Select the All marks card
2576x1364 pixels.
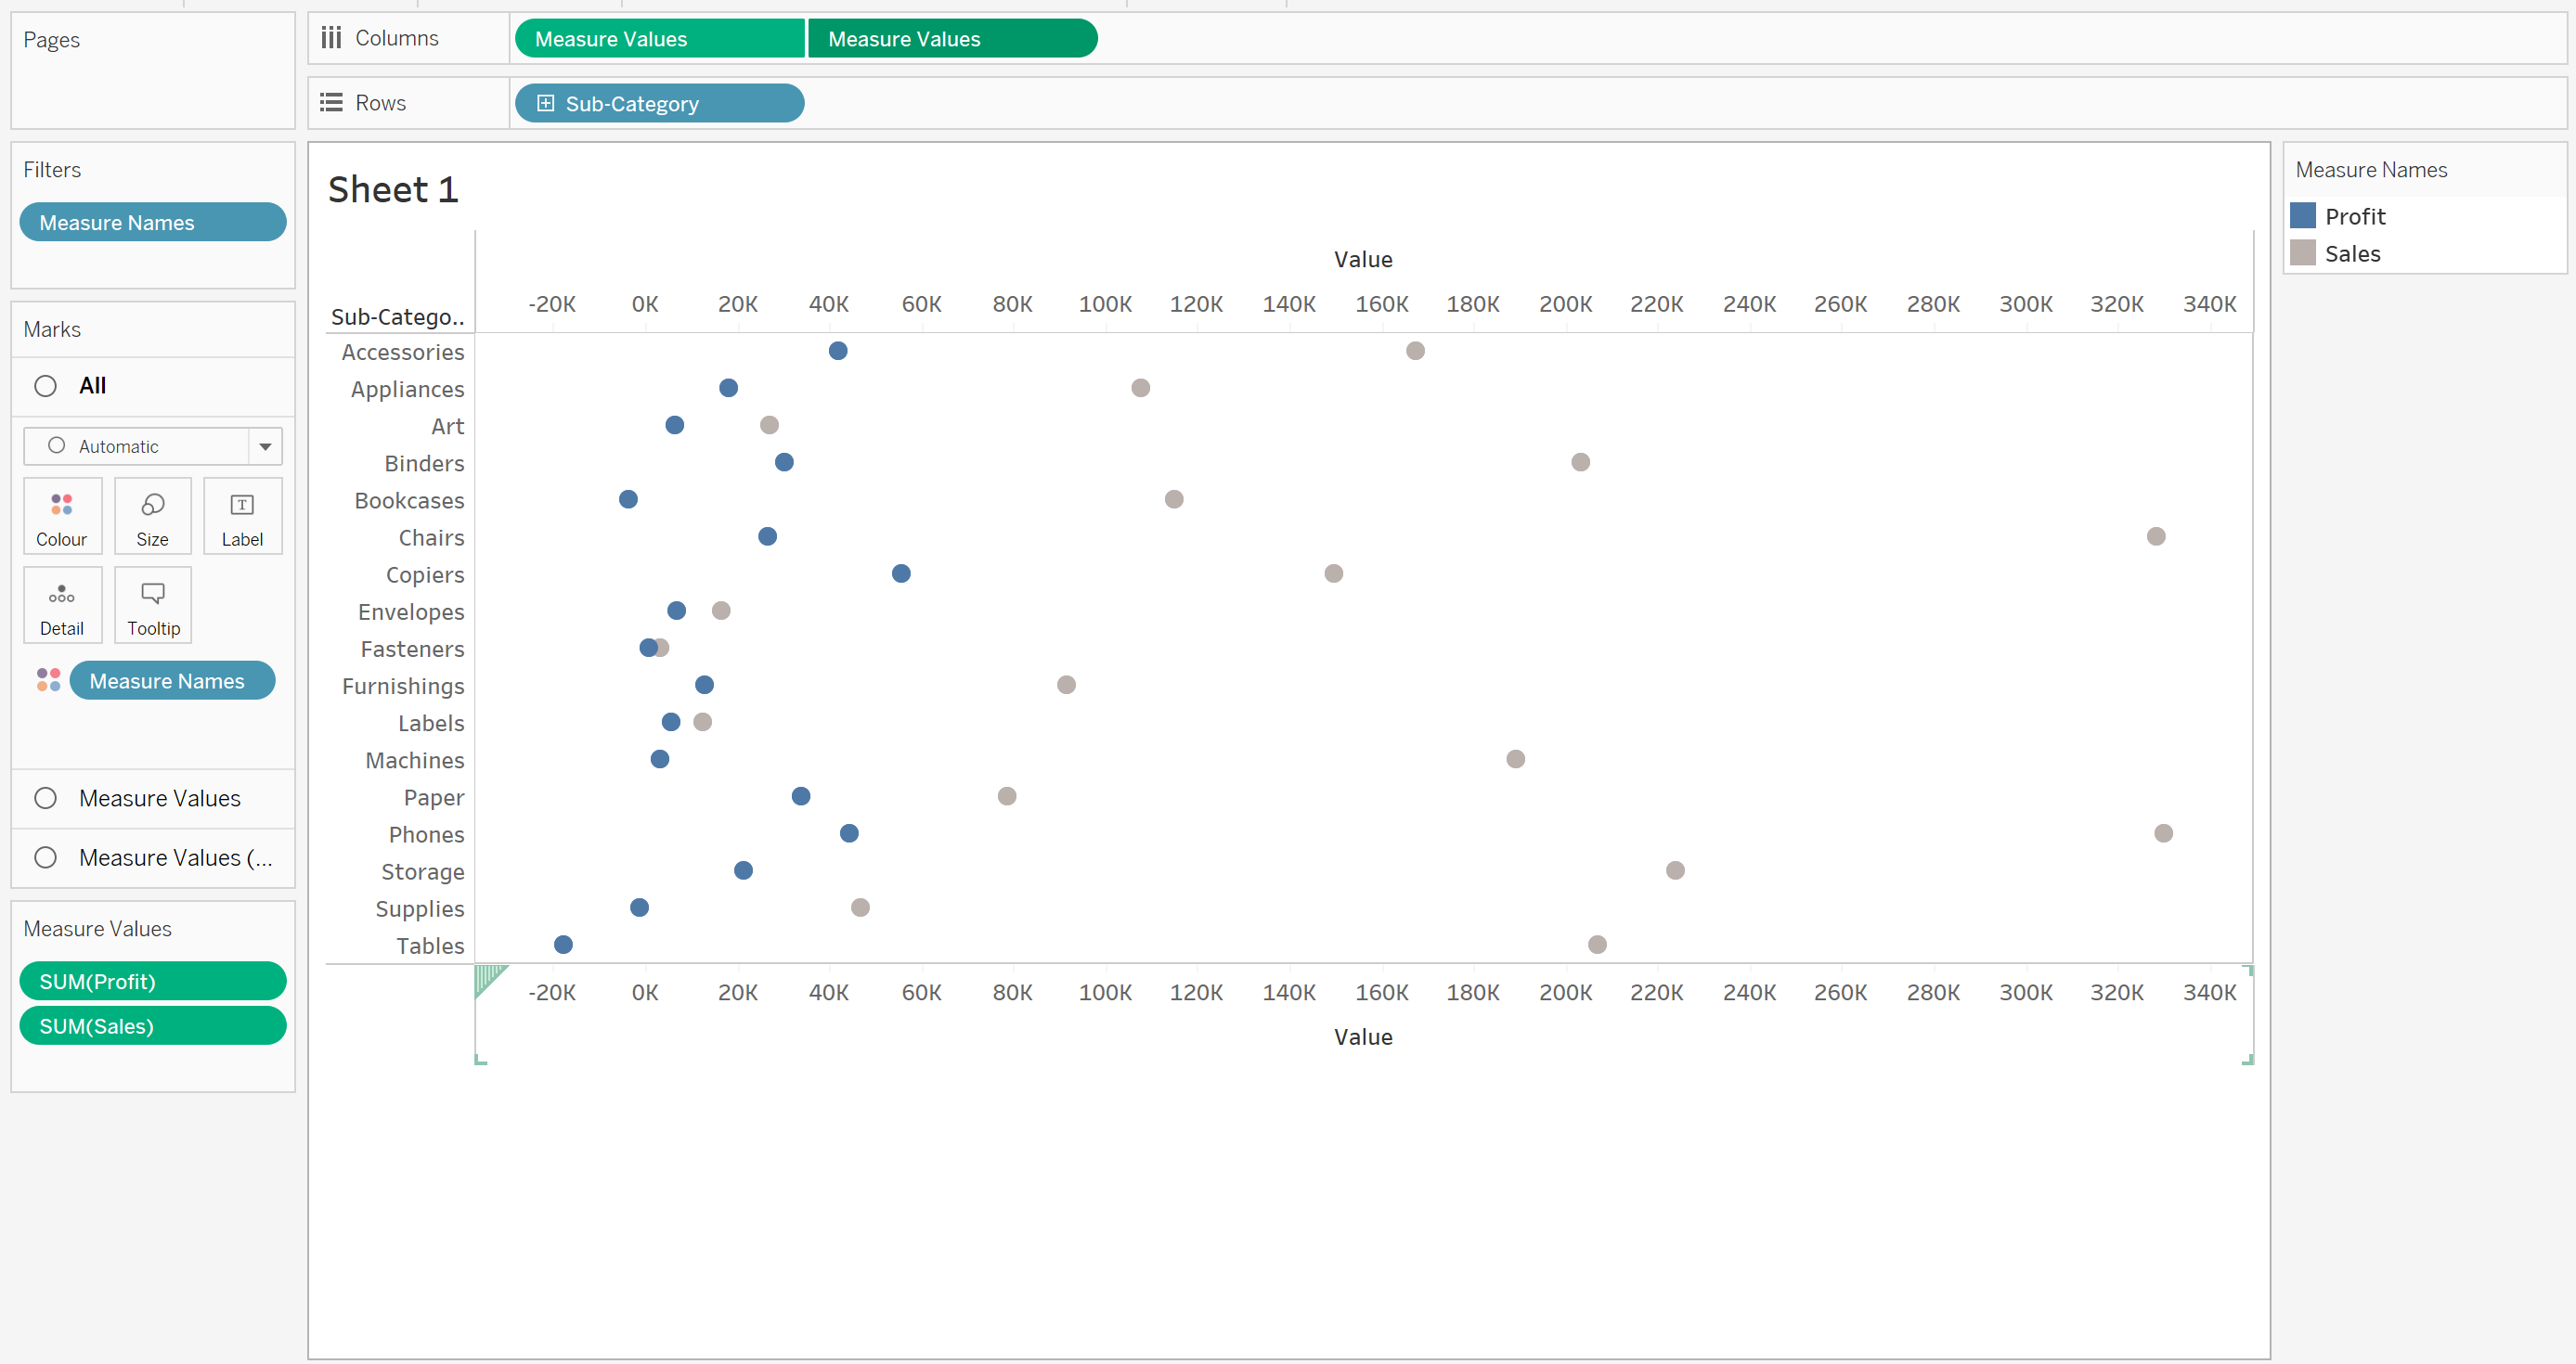(92, 386)
